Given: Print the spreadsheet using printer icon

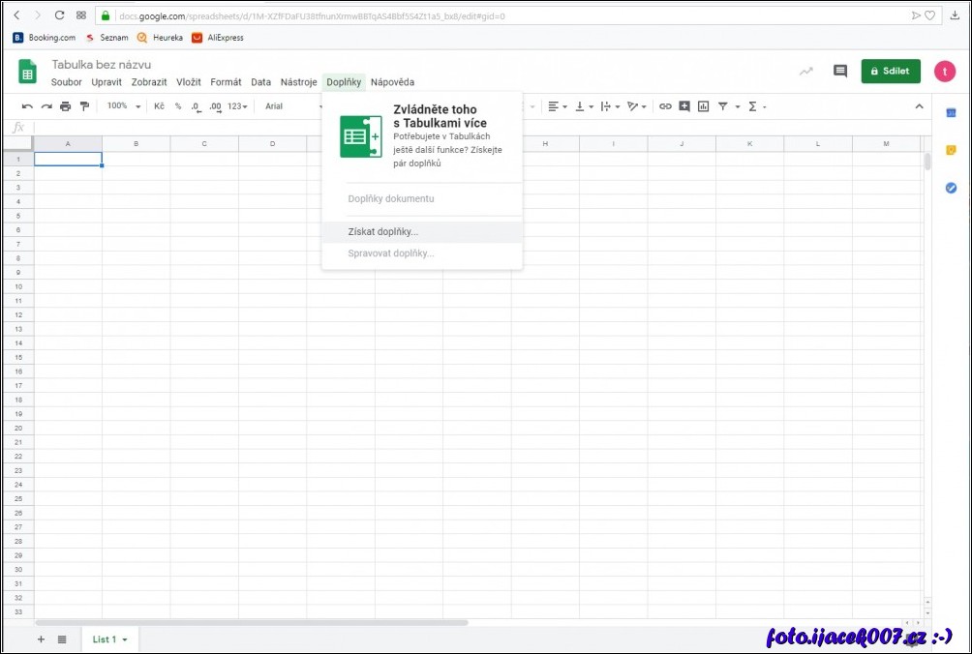Looking at the screenshot, I should (x=65, y=106).
